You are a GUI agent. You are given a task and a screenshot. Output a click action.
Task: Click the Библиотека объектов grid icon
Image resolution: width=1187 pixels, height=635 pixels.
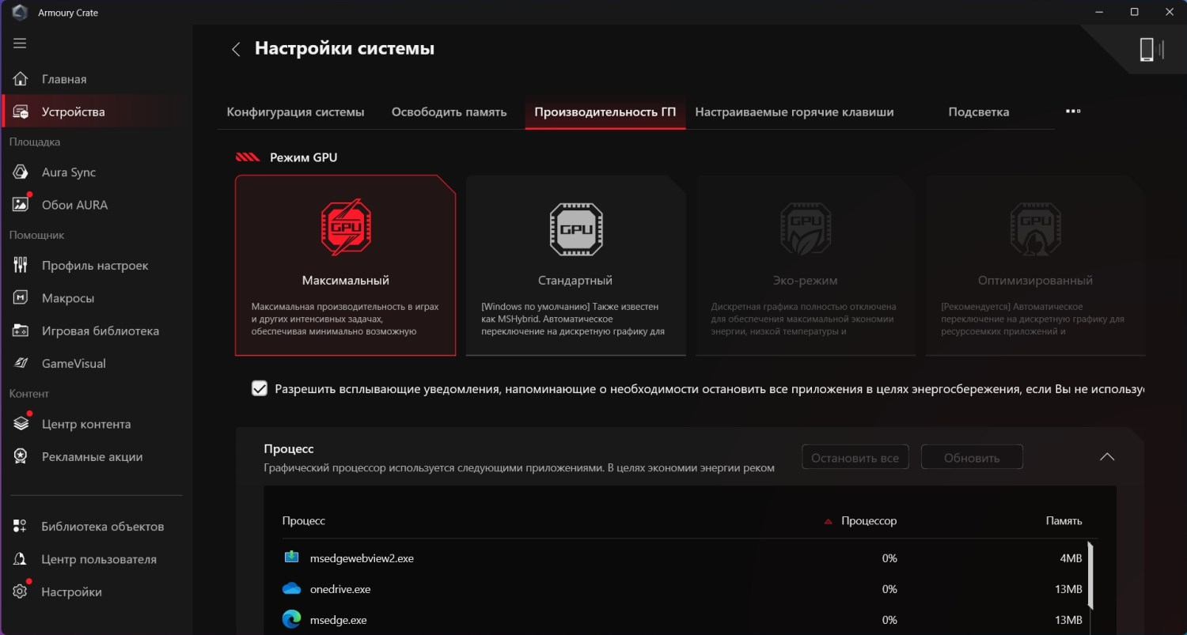click(21, 527)
